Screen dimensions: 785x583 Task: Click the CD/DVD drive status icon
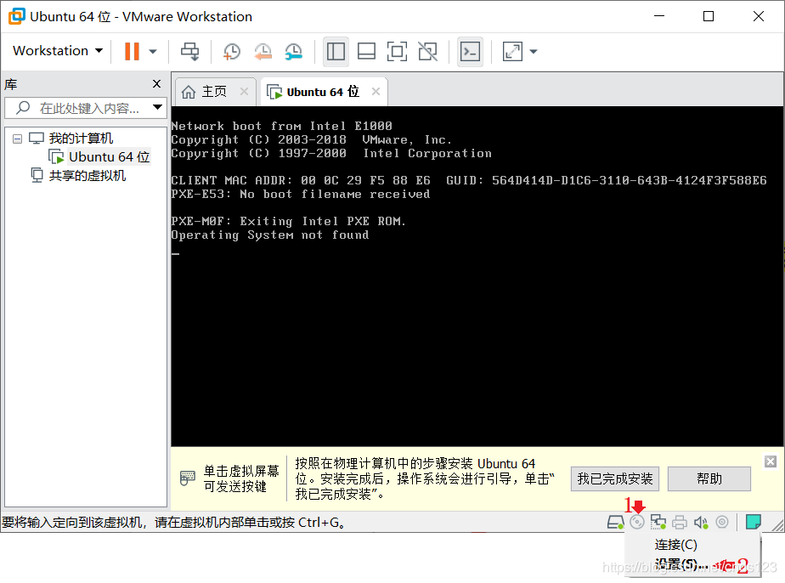tap(637, 523)
